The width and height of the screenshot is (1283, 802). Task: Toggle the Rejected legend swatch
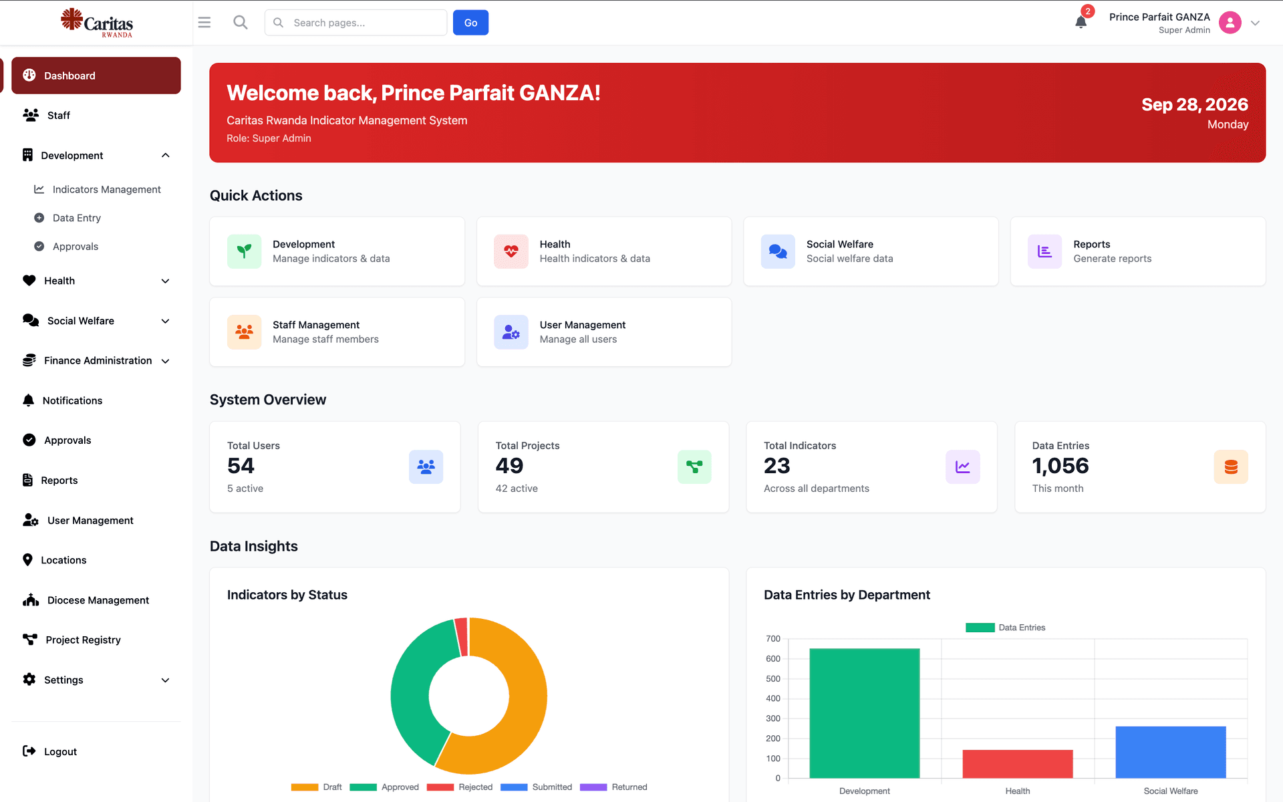pyautogui.click(x=440, y=787)
